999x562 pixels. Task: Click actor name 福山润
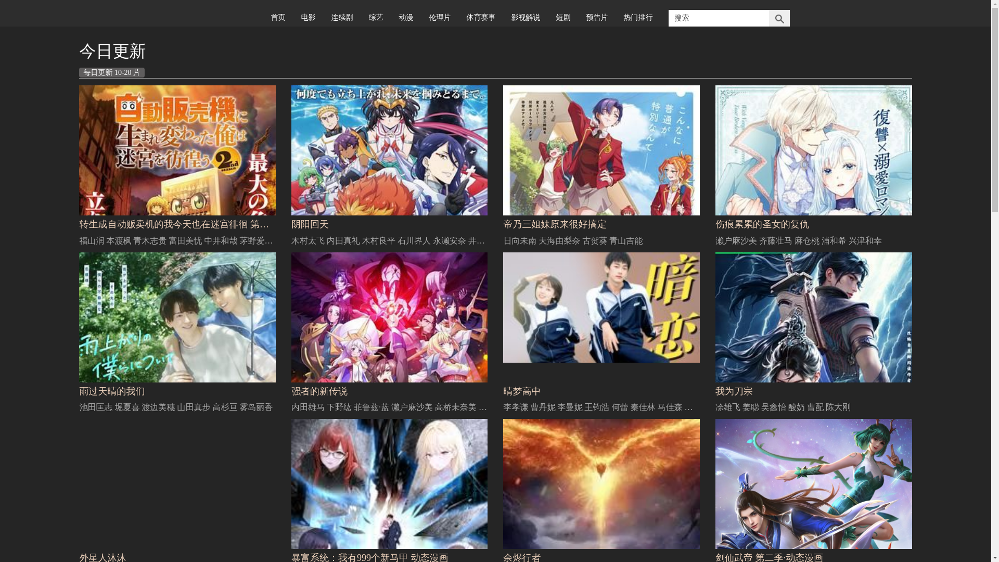click(x=92, y=241)
